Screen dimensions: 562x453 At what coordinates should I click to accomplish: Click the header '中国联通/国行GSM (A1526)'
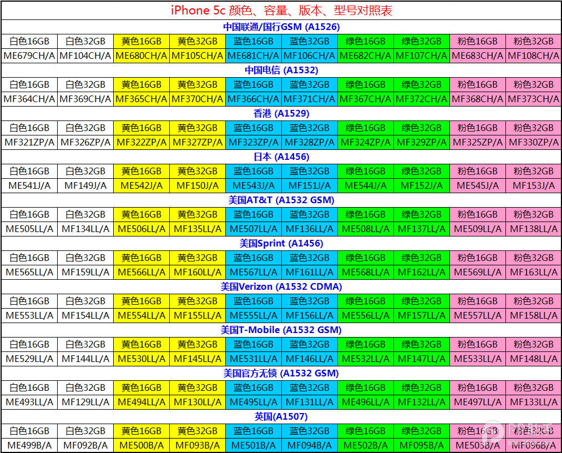(281, 27)
